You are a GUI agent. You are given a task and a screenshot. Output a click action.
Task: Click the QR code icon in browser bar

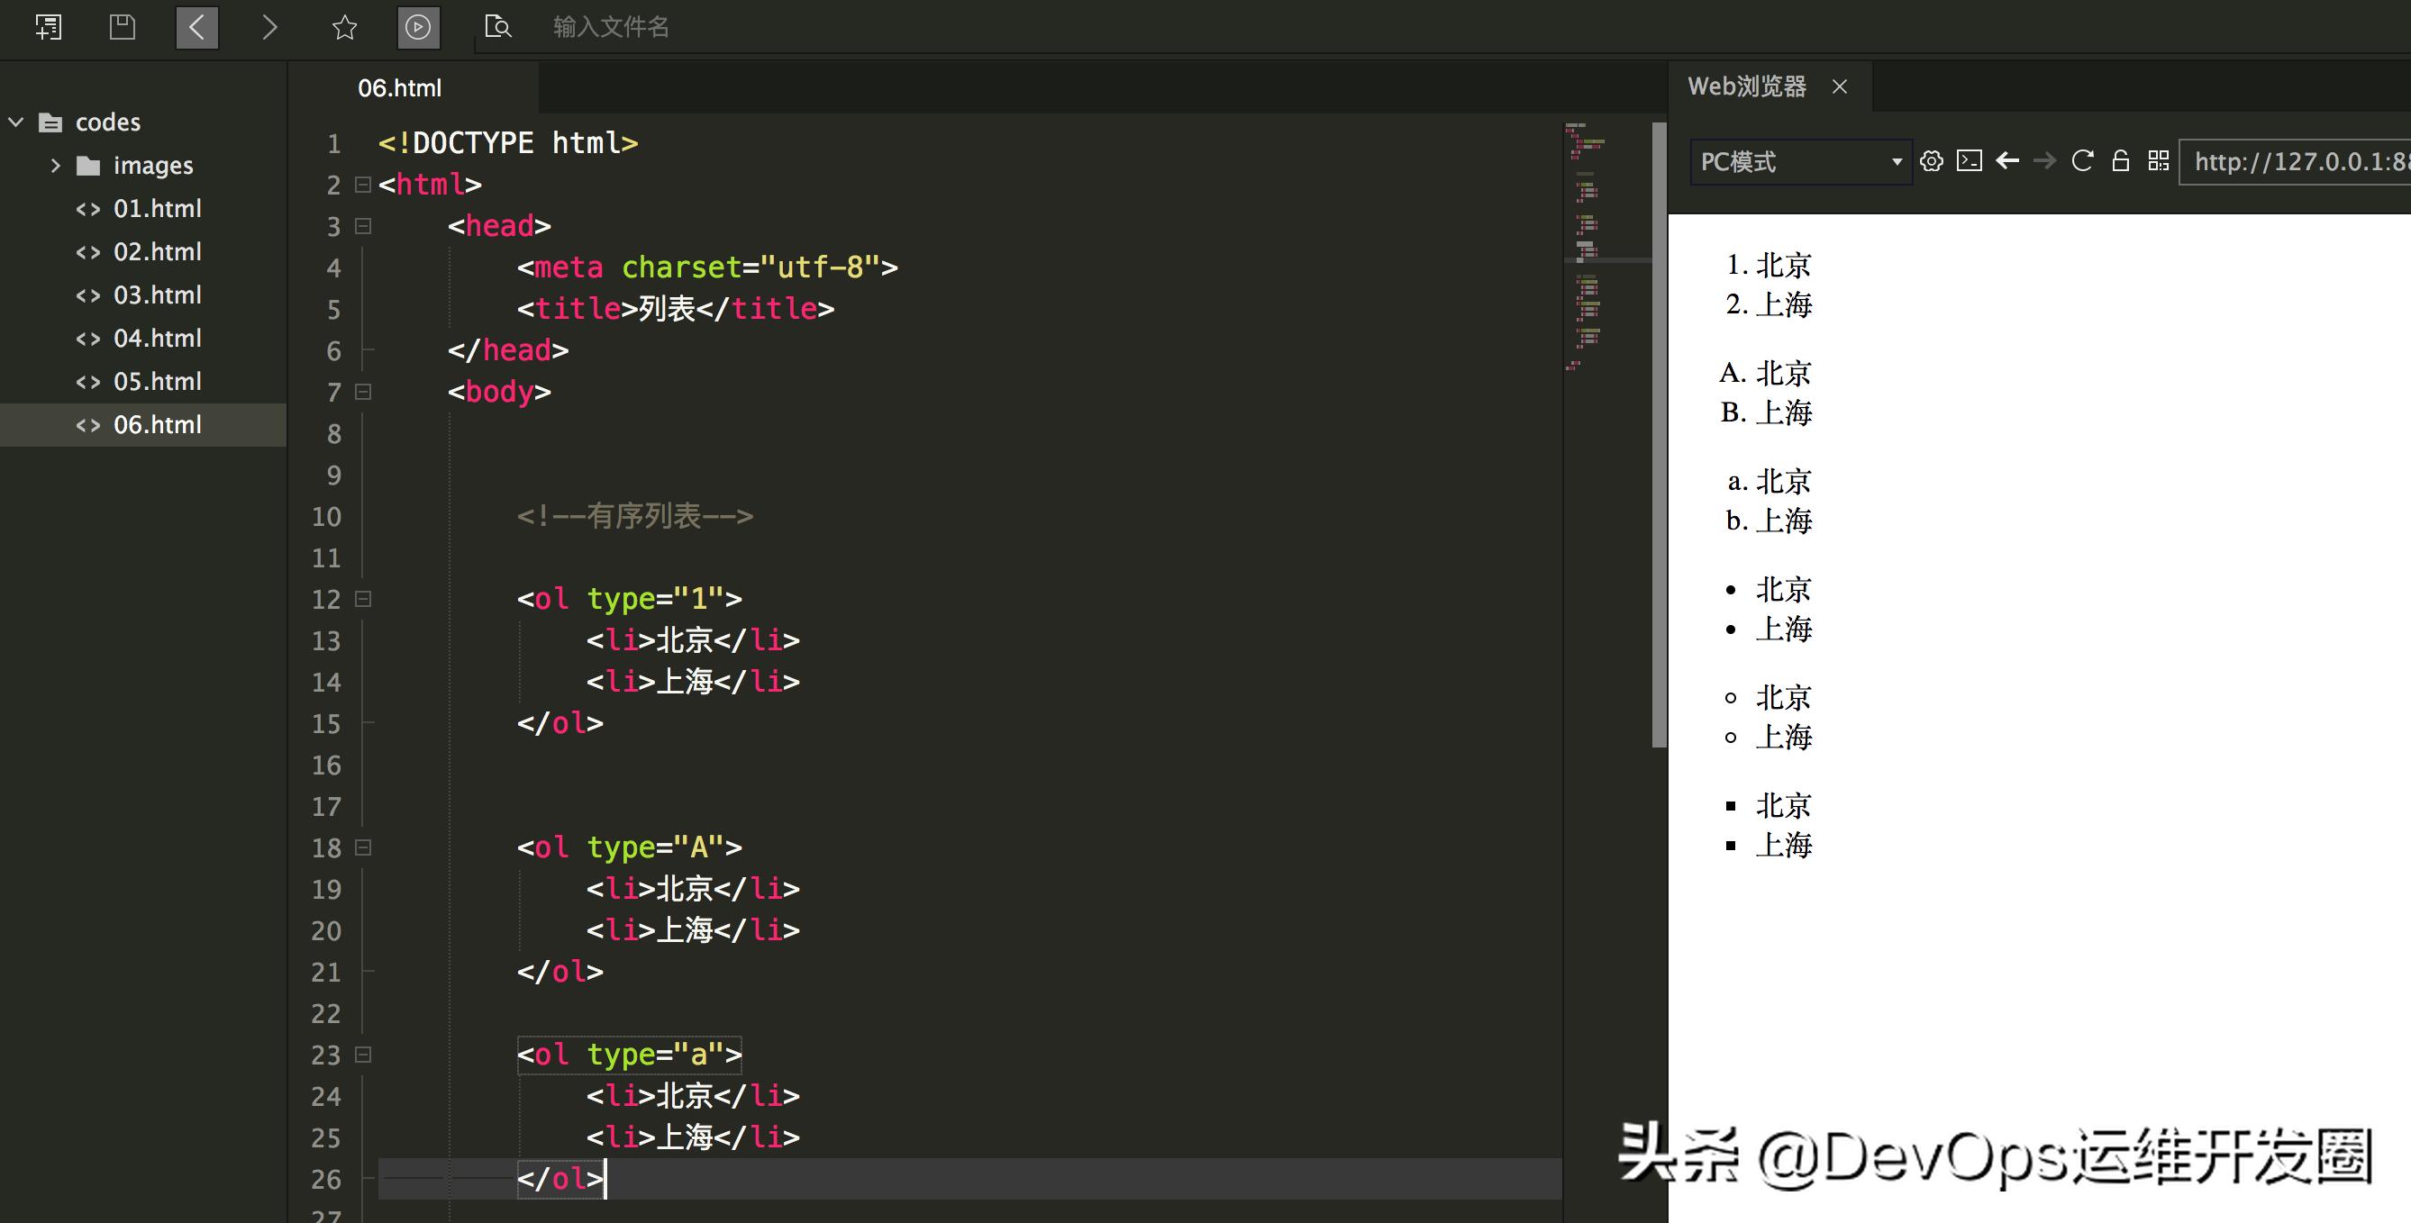coord(2159,161)
